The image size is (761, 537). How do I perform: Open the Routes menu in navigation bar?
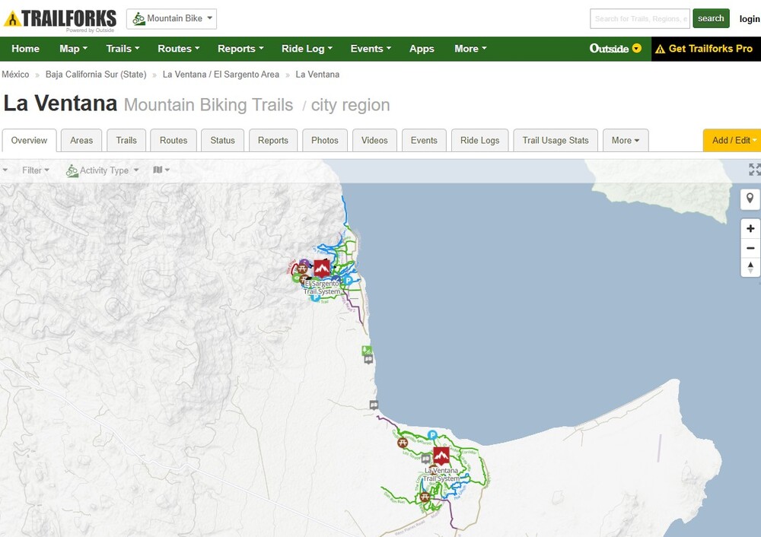pyautogui.click(x=178, y=49)
